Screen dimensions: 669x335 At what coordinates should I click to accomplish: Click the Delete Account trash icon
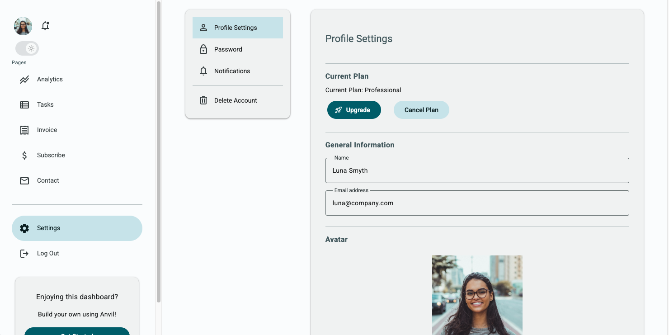[x=203, y=100]
